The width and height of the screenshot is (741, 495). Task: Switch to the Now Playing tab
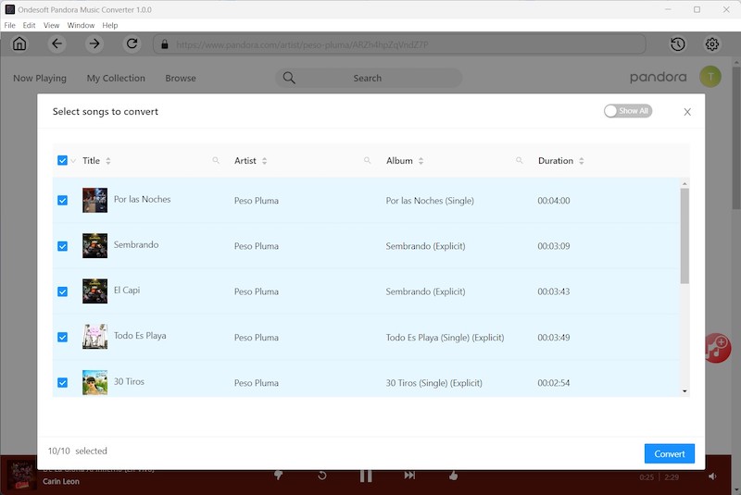(x=40, y=79)
